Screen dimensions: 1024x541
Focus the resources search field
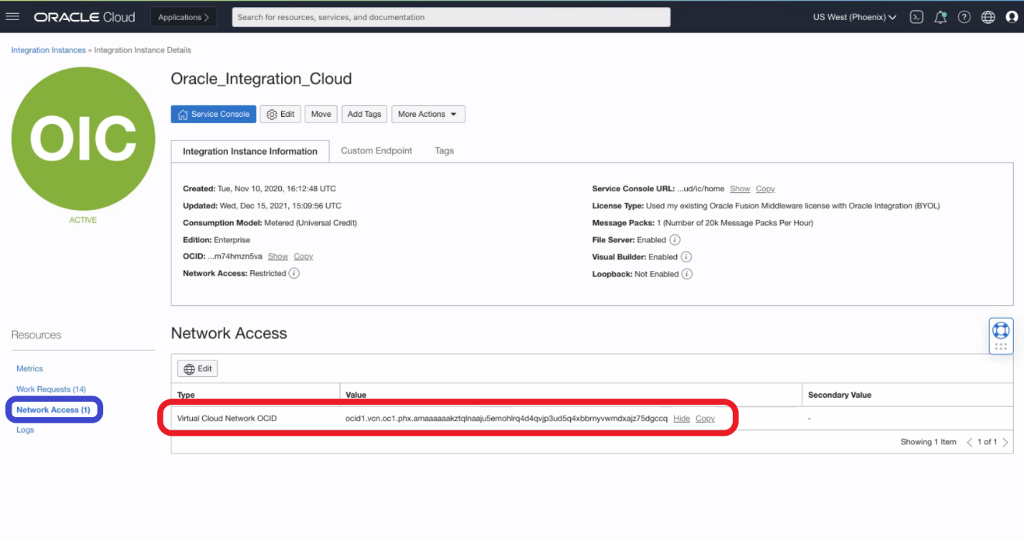pyautogui.click(x=451, y=17)
